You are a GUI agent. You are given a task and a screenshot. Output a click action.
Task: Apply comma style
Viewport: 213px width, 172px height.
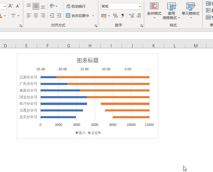pyautogui.click(x=122, y=16)
